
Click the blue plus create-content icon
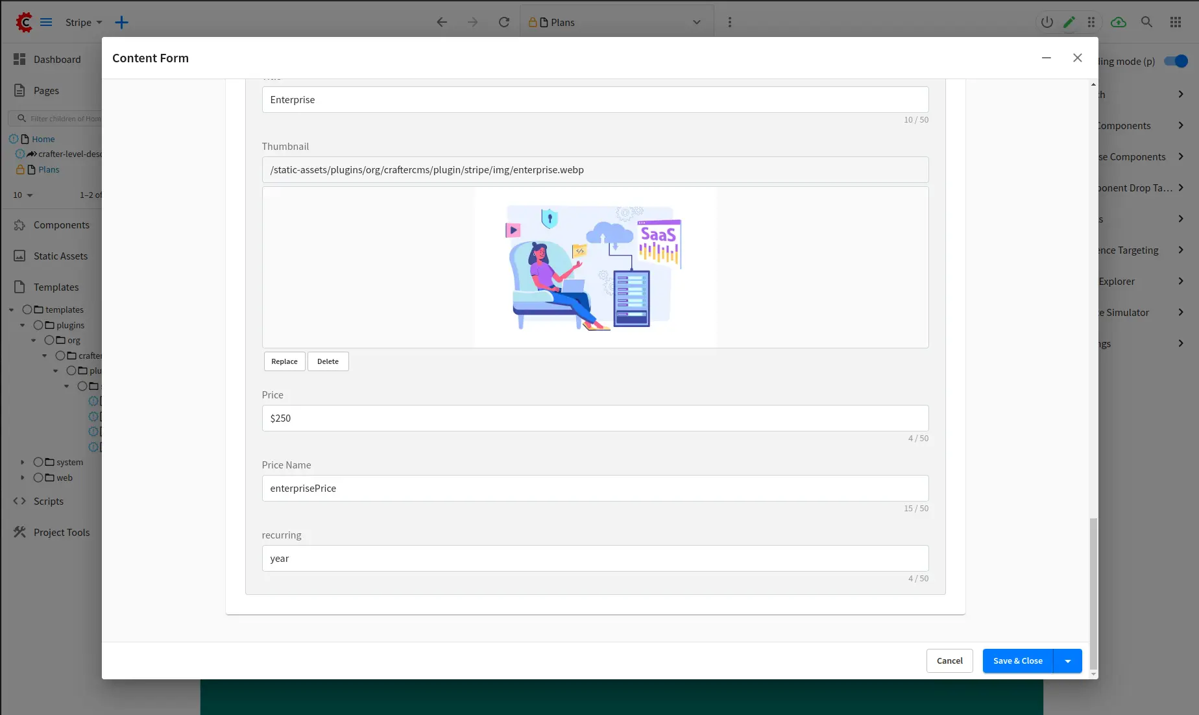pos(121,22)
